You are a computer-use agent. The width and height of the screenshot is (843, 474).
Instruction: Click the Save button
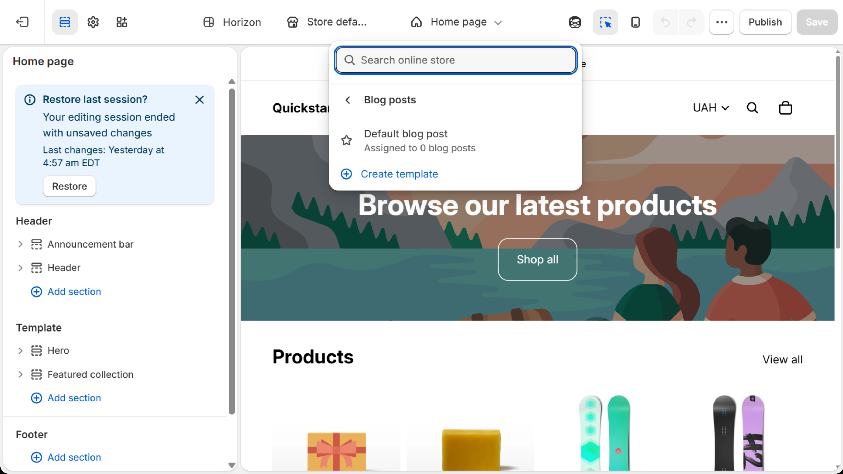coord(817,22)
